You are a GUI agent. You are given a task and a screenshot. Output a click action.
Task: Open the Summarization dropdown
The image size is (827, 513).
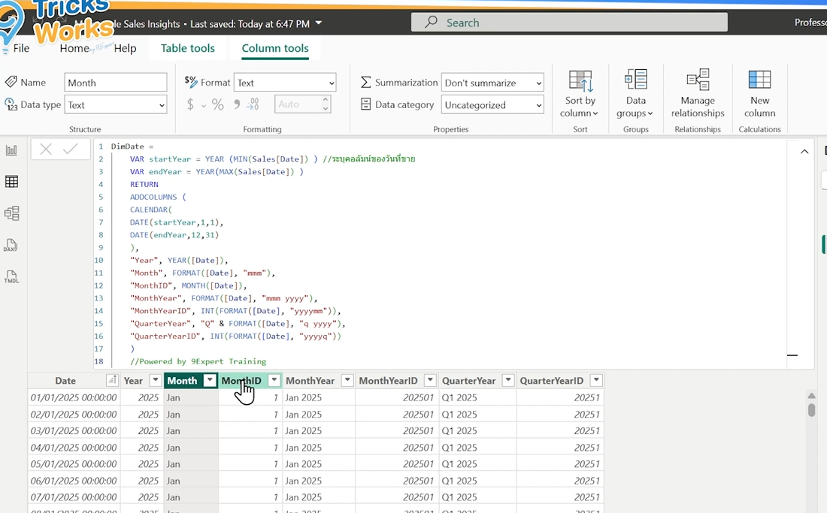(x=492, y=83)
